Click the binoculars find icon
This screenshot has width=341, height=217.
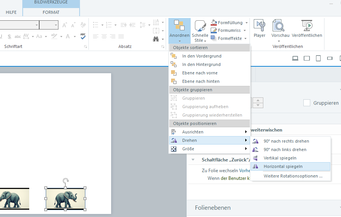click(x=156, y=39)
